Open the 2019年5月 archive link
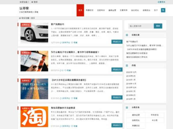Image resolution: width=173 pixels, height=129 pixels. pos(131,76)
